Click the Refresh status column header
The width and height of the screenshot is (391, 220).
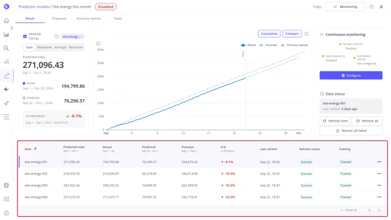(309, 149)
